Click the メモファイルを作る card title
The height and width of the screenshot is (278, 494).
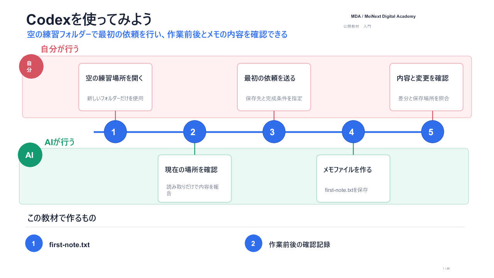(347, 170)
